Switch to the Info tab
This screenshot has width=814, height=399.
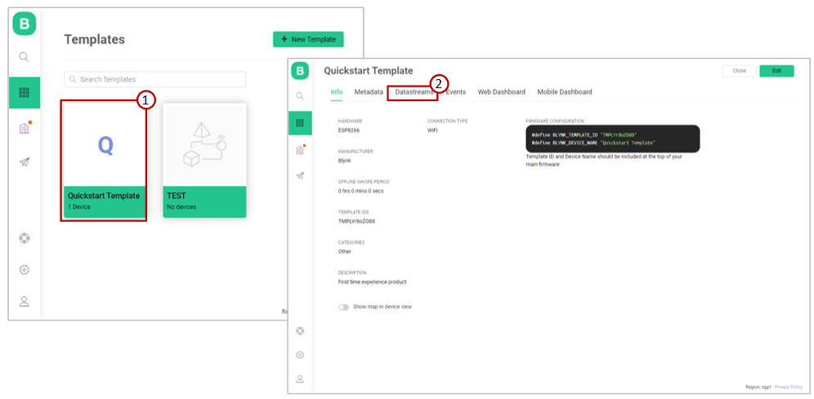(x=337, y=91)
